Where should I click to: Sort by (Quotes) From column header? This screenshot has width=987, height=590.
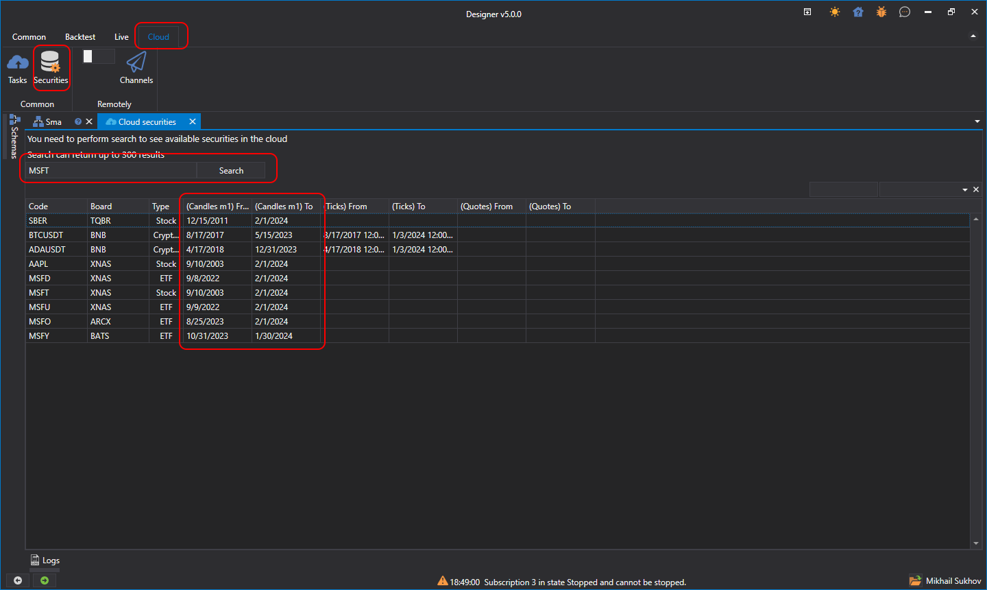(491, 206)
